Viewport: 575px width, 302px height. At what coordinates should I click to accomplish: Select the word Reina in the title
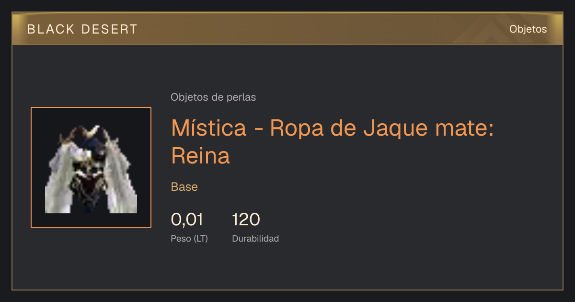coord(200,156)
